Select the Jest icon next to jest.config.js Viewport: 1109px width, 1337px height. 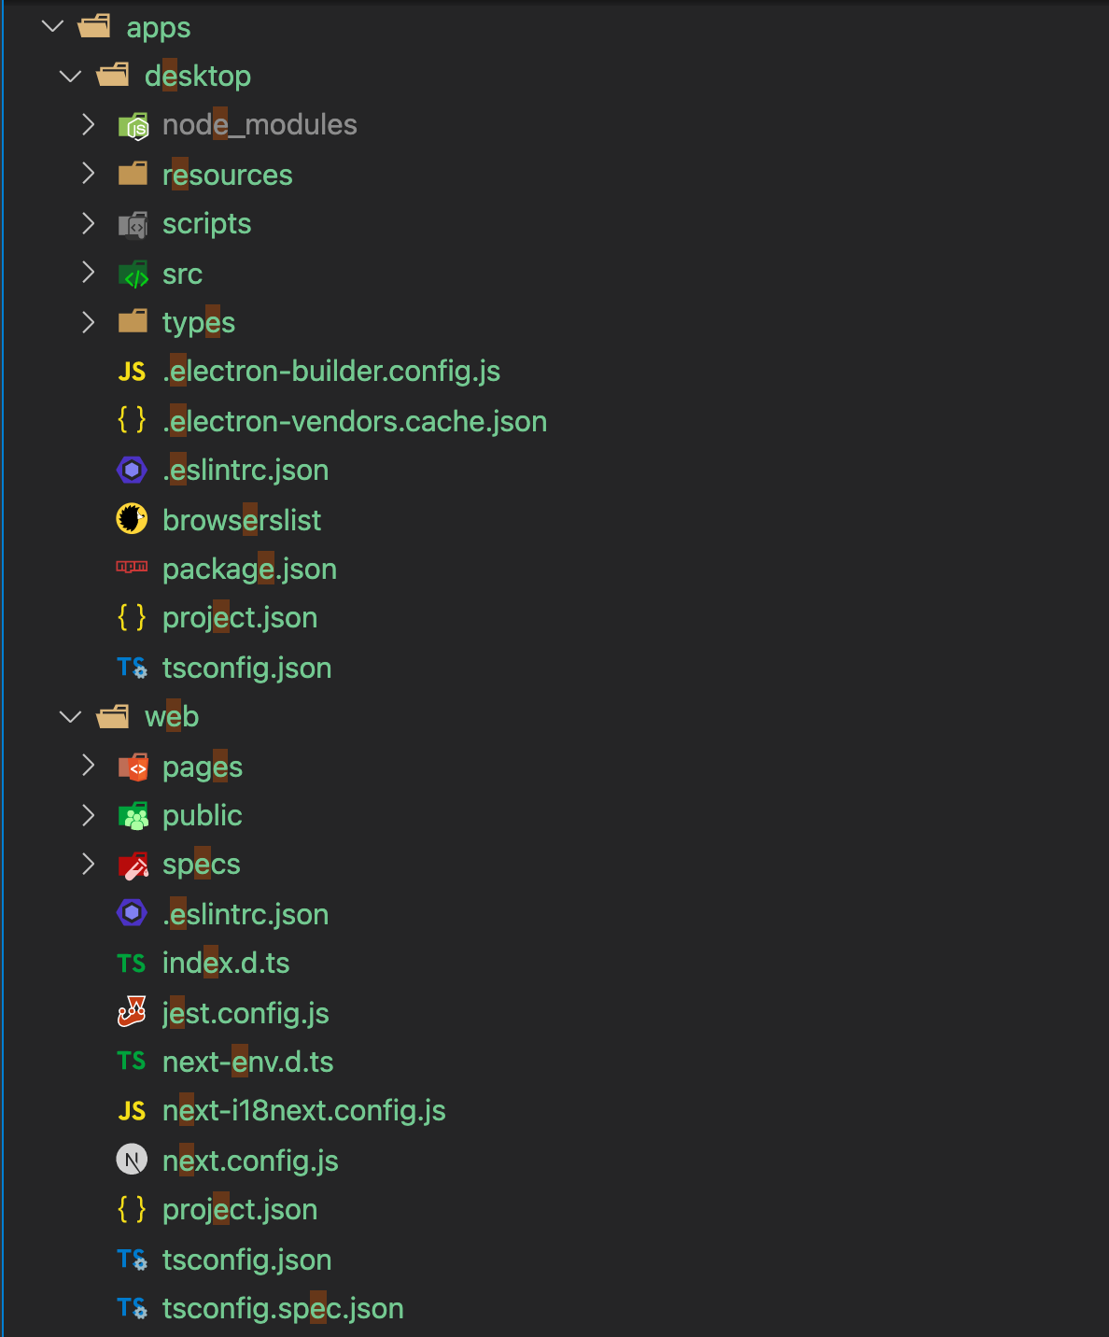(132, 1011)
